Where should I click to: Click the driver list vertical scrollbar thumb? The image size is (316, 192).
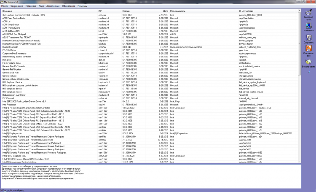299,43
